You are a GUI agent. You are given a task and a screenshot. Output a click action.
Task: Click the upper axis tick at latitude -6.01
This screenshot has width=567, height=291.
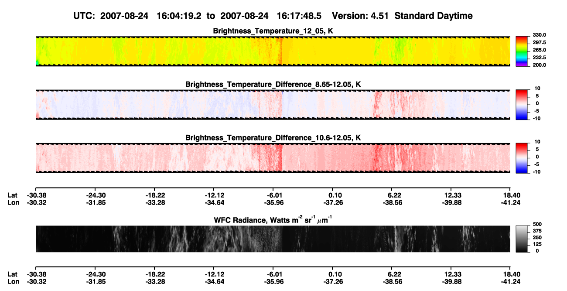273,190
